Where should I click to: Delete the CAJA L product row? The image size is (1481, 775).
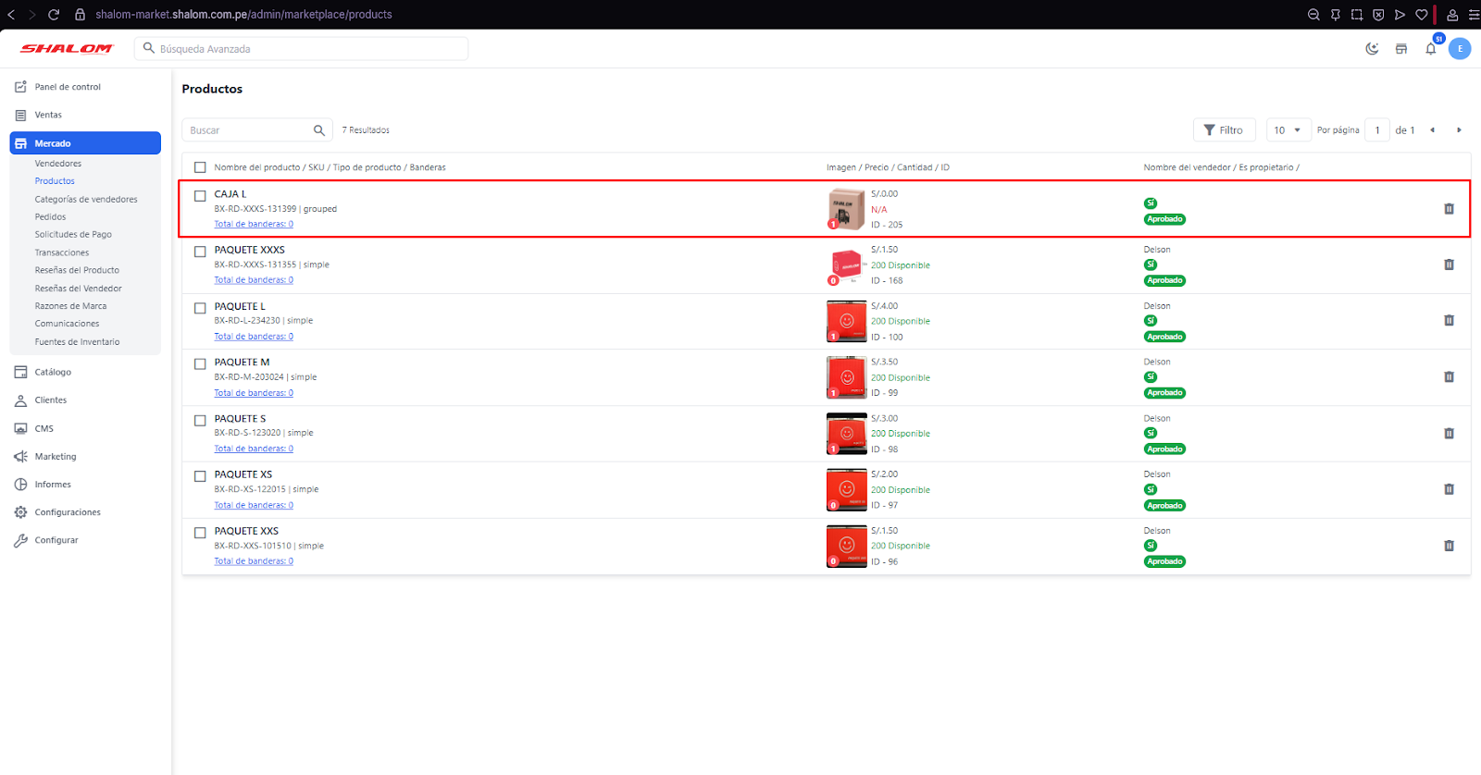(x=1449, y=209)
